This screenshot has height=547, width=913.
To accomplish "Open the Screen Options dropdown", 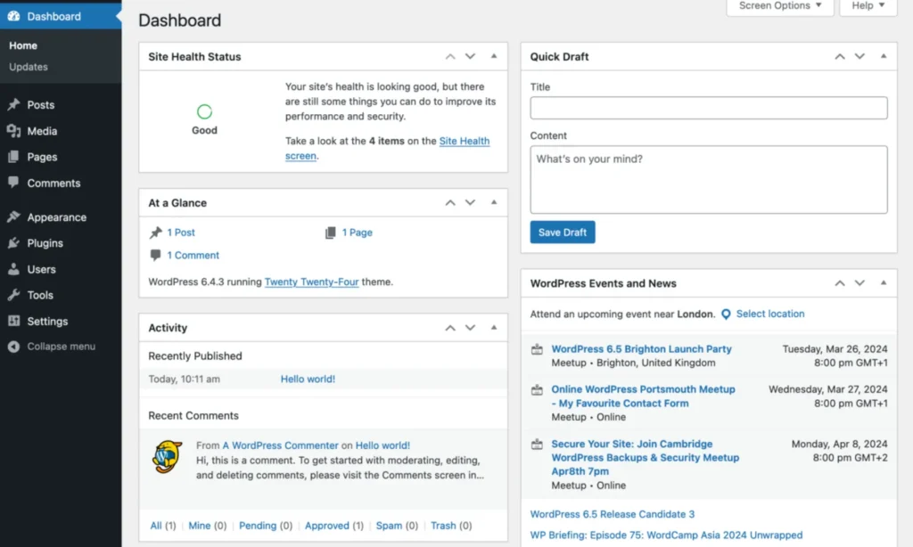I will 780,6.
